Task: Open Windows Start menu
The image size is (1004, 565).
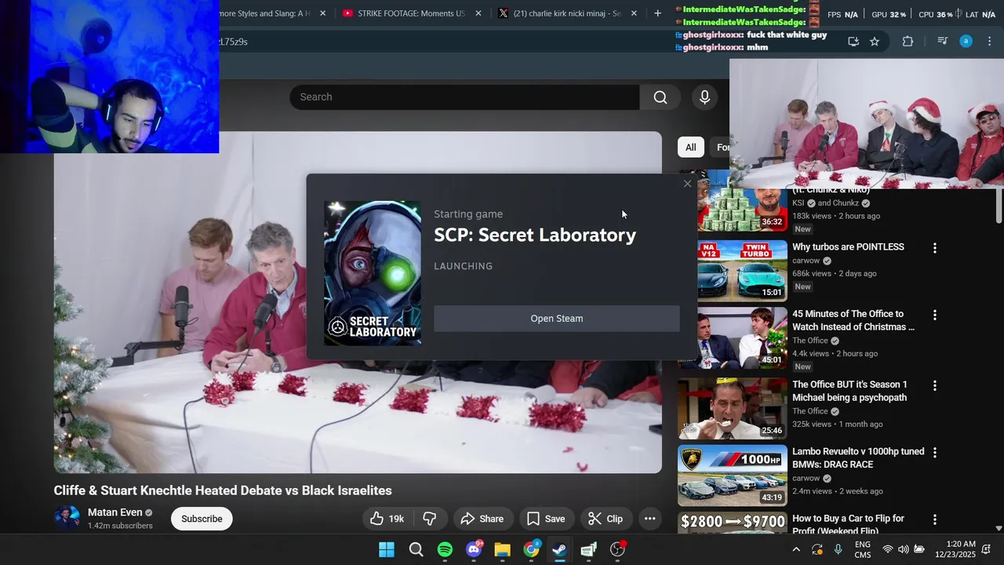Action: [387, 549]
